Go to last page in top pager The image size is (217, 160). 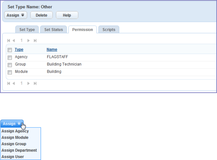click(35, 40)
